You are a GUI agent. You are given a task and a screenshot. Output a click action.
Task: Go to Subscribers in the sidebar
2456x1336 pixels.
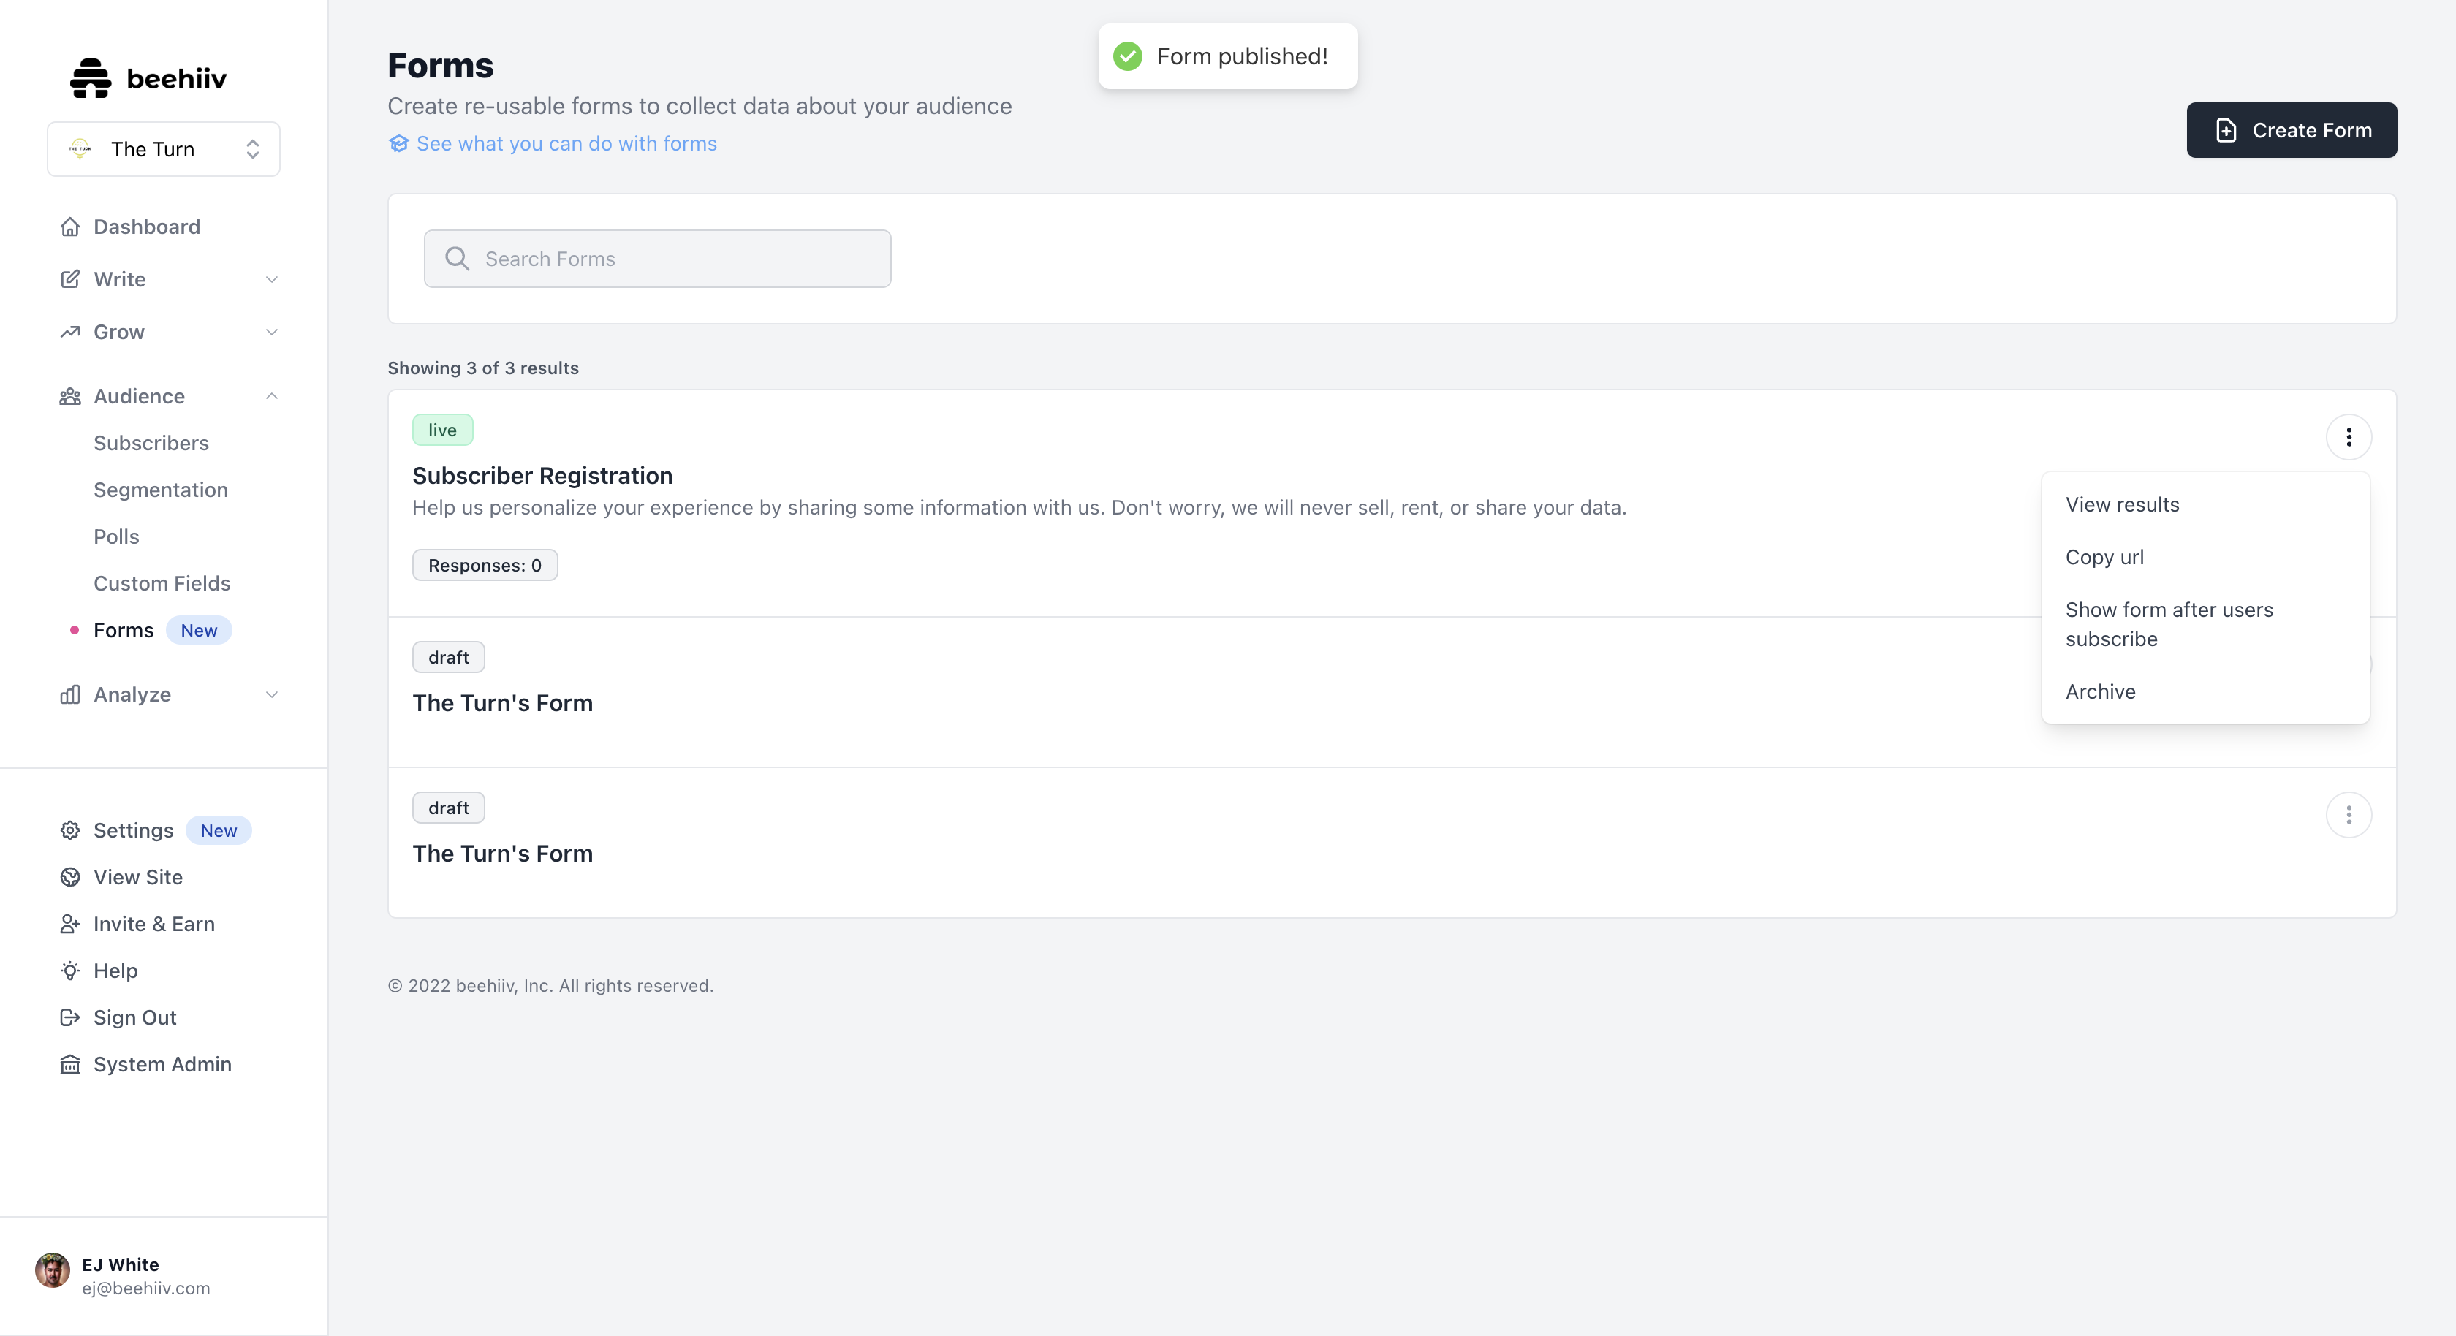click(151, 444)
